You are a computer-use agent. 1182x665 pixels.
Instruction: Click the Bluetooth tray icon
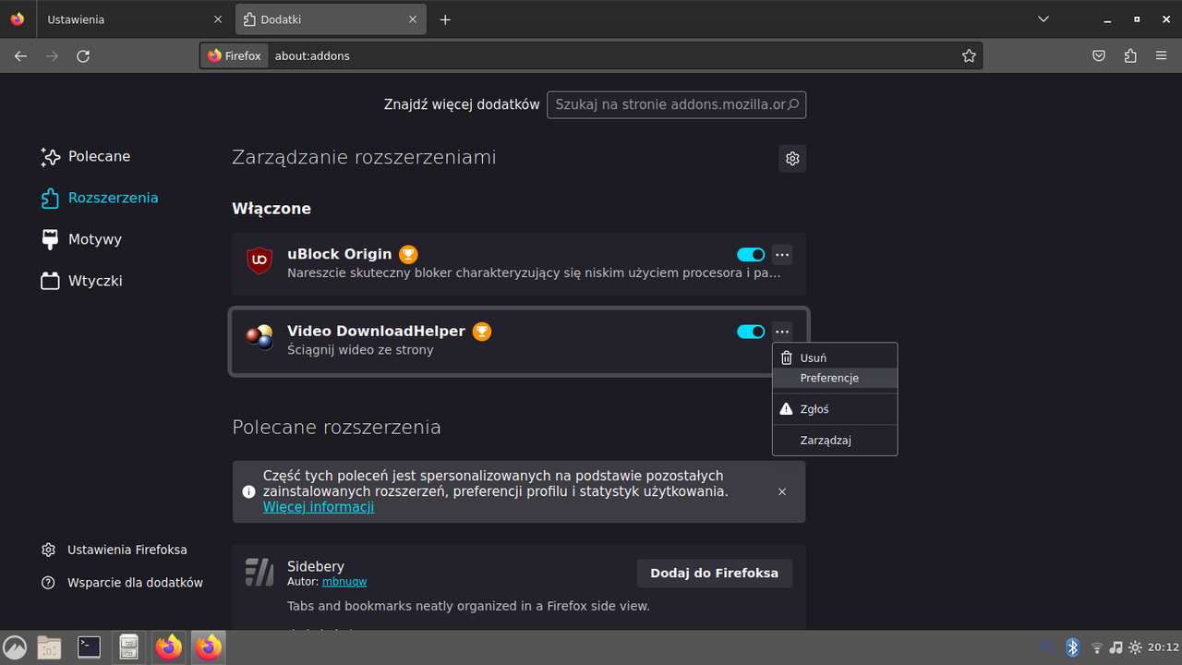(x=1072, y=647)
